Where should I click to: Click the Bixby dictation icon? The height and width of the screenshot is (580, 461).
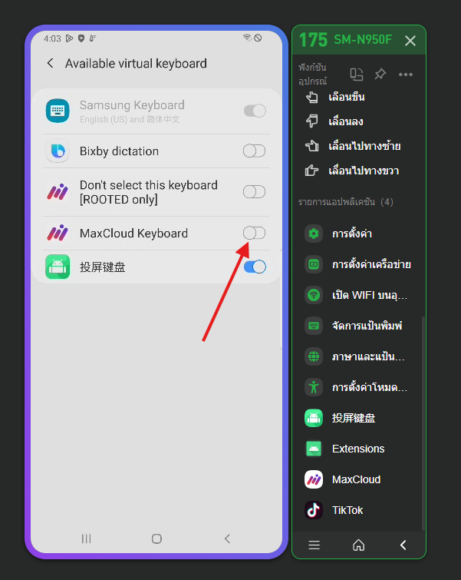click(58, 151)
